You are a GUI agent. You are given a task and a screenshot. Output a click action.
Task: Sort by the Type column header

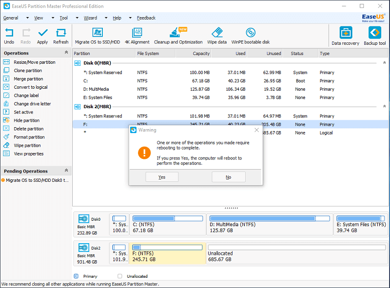tap(353, 54)
